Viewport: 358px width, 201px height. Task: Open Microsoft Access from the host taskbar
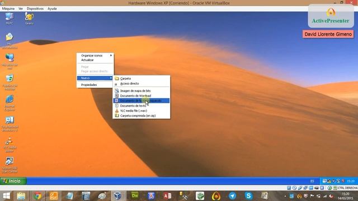coord(167,196)
